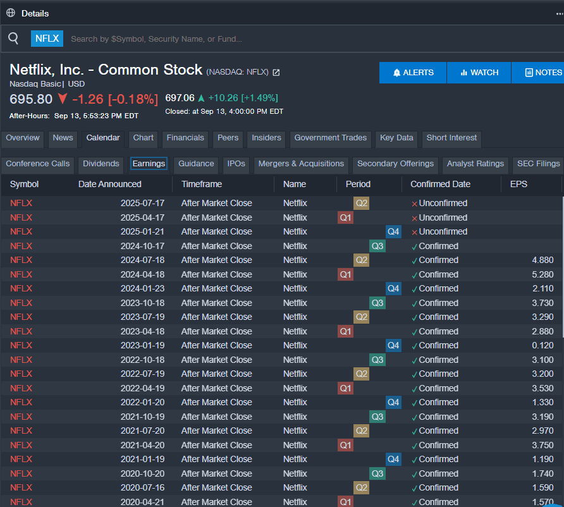Select the Mergers & Acquisitions sub-tab
This screenshot has height=507, width=564.
(x=301, y=164)
